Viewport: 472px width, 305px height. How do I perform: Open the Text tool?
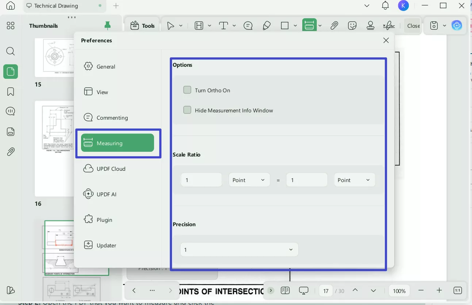223,25
